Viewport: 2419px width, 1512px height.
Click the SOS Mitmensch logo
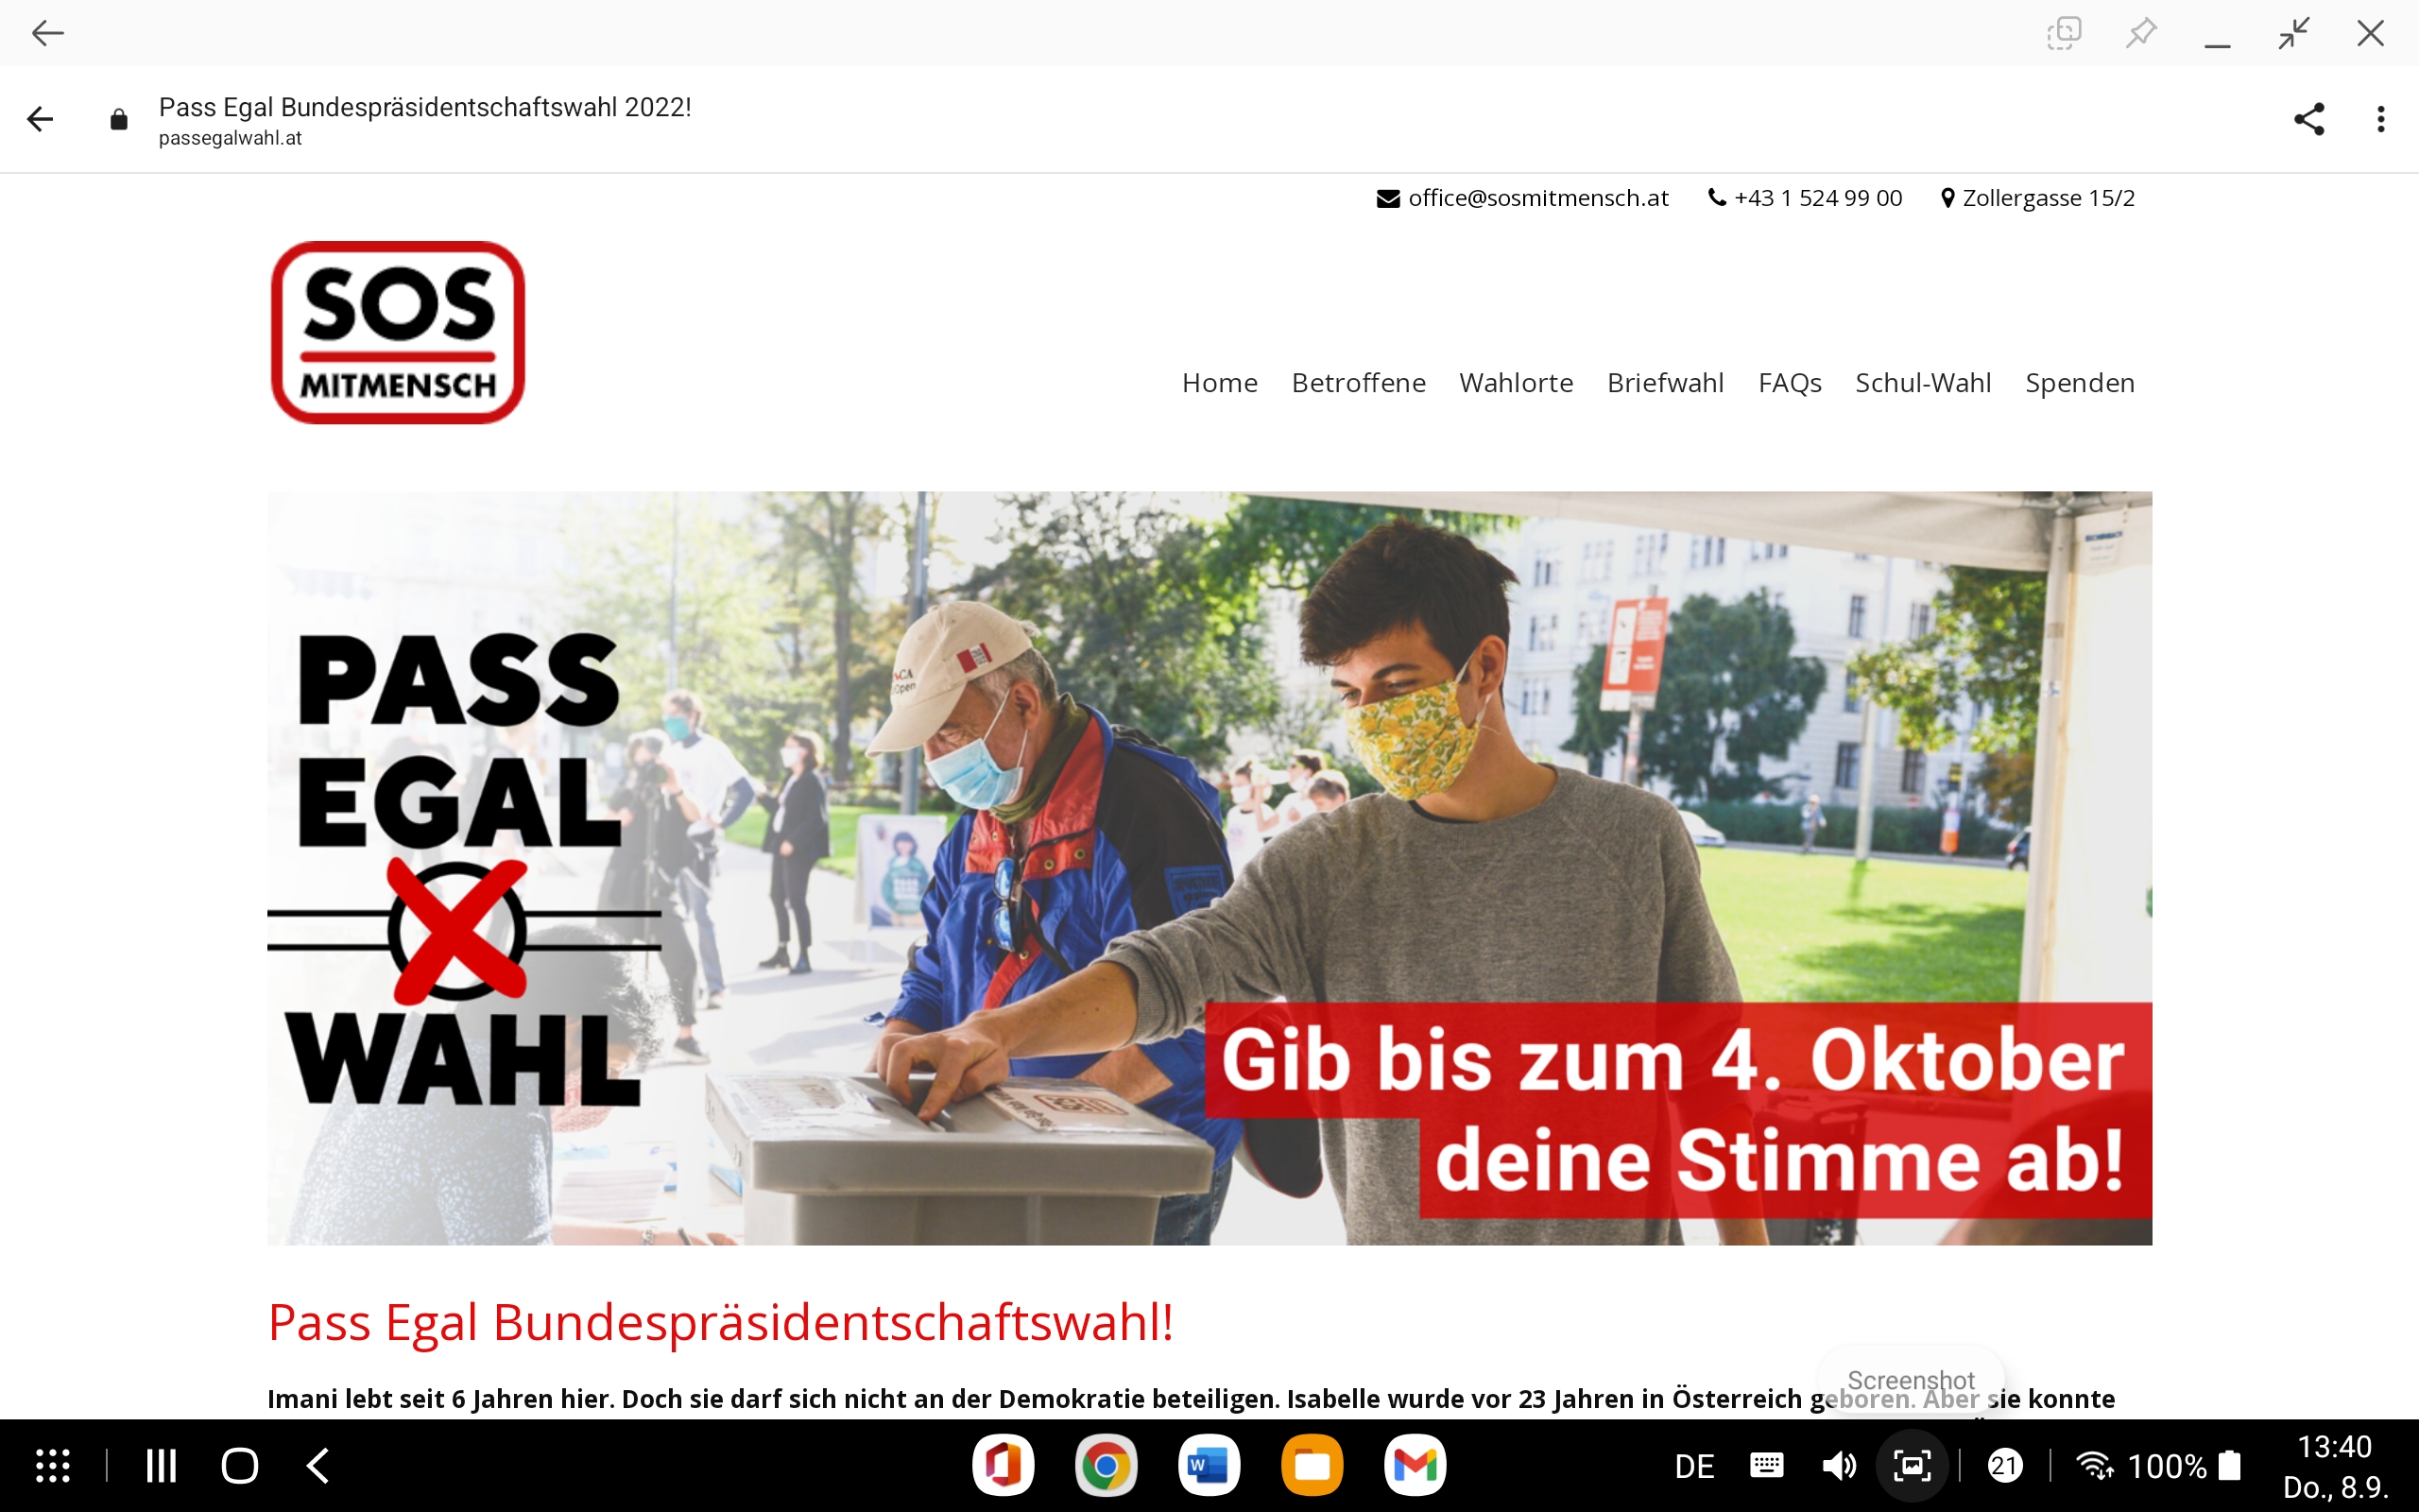tap(398, 333)
